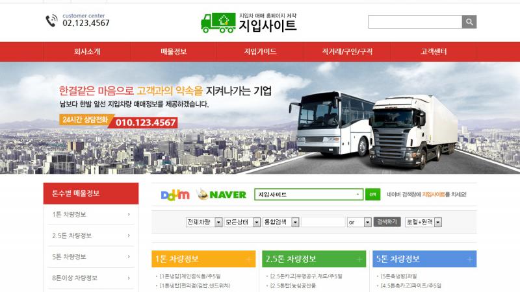This screenshot has width=520, height=292.
Task: Open the 전체차량 dropdown
Action: point(204,222)
